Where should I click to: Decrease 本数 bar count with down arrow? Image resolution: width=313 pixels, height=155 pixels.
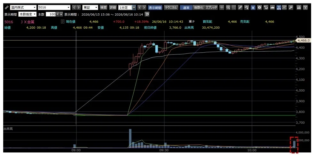[x=58, y=14]
